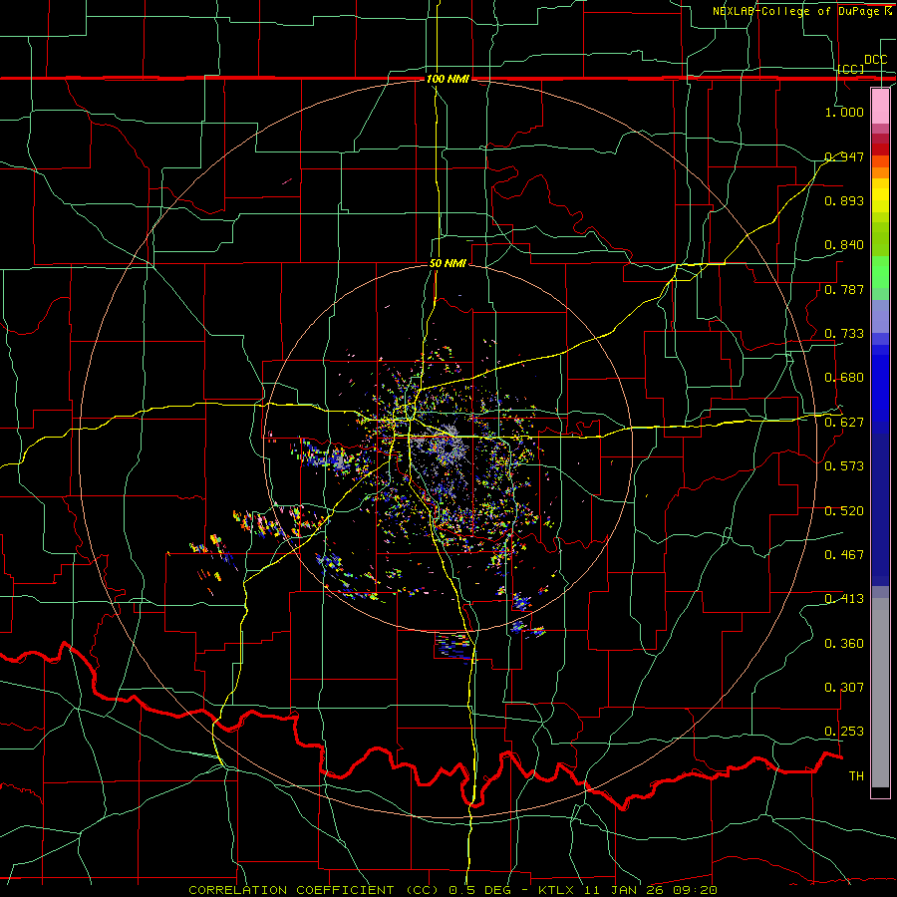This screenshot has width=897, height=897.
Task: Click the 0.520 legend value
Action: (844, 511)
